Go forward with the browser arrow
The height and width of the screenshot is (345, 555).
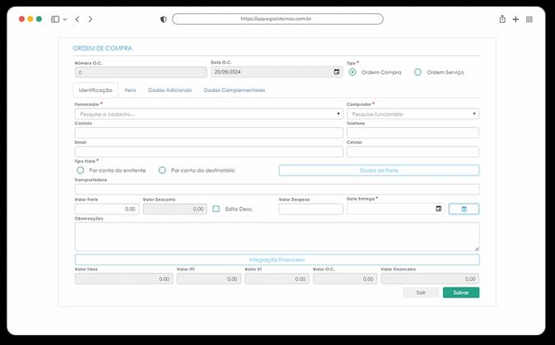pos(90,19)
